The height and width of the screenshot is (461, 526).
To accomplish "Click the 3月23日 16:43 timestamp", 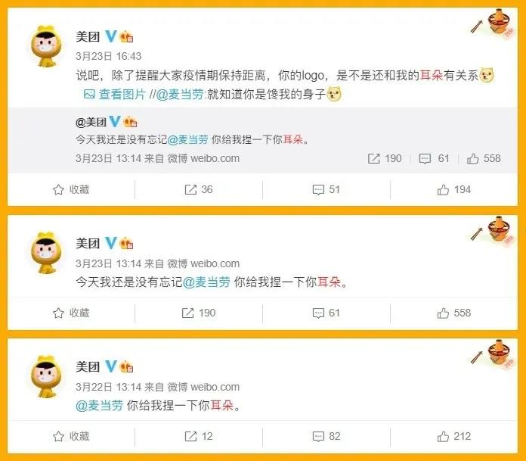I will (x=108, y=56).
